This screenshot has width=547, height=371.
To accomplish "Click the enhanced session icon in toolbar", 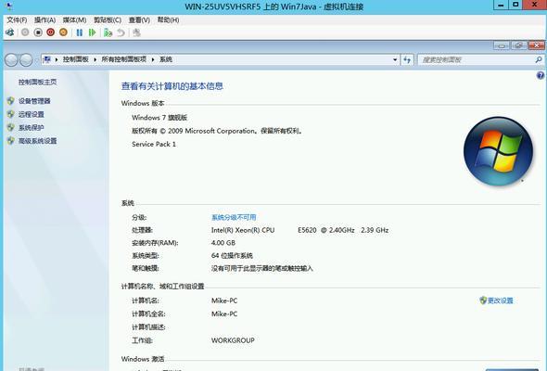I will [136, 32].
